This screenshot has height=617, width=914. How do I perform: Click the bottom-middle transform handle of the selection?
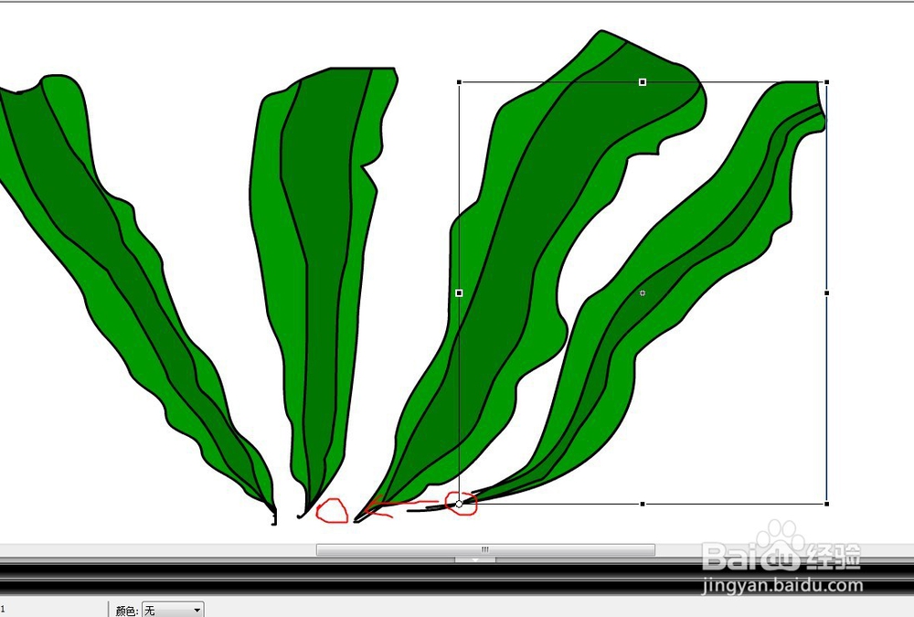click(x=643, y=504)
